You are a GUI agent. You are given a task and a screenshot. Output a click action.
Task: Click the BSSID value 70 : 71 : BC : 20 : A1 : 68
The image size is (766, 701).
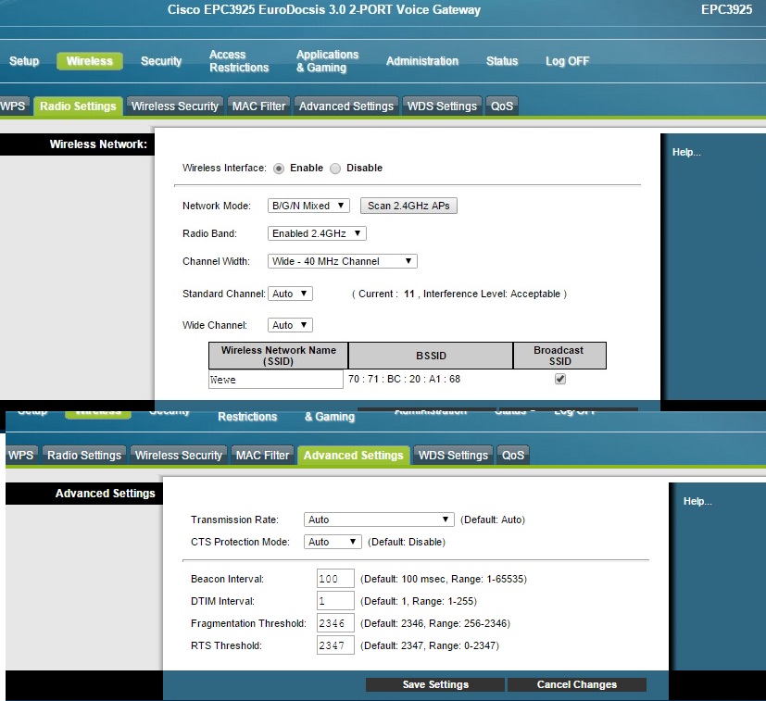click(x=404, y=379)
